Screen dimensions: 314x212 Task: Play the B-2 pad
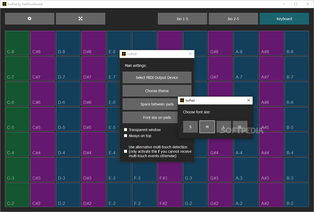pyautogui.click(x=297, y=195)
